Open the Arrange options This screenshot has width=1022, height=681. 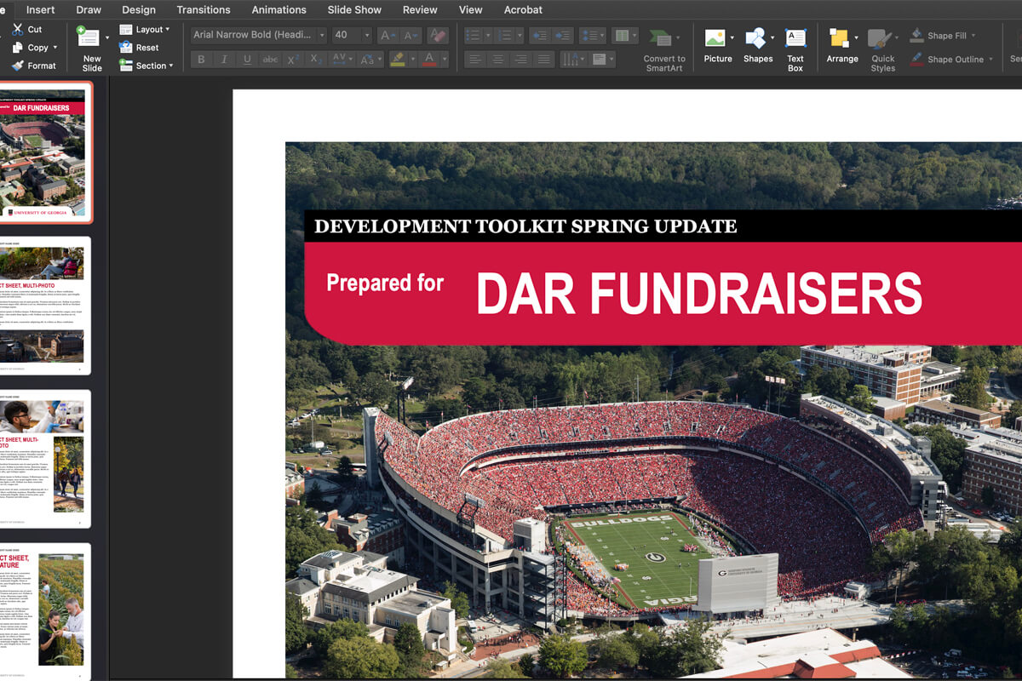(841, 44)
